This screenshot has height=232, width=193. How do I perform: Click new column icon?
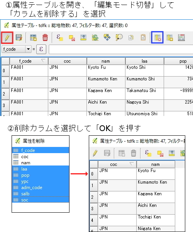169,38
